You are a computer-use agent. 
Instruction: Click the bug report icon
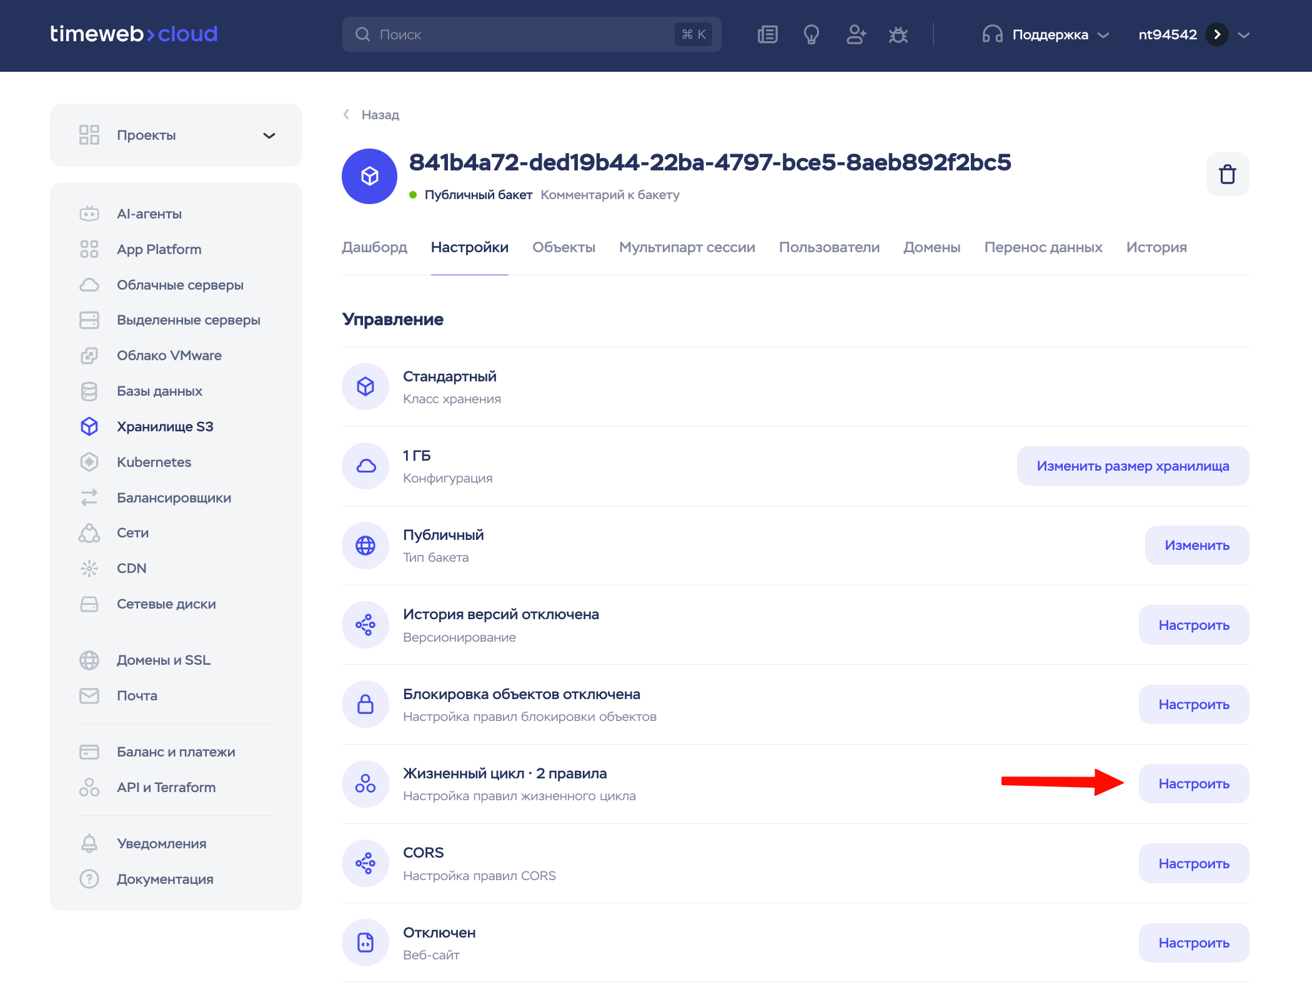pos(898,34)
